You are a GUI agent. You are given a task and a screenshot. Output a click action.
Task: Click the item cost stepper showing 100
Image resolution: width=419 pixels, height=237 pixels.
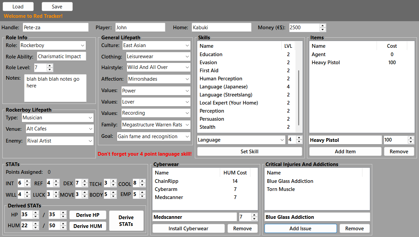coord(399,140)
